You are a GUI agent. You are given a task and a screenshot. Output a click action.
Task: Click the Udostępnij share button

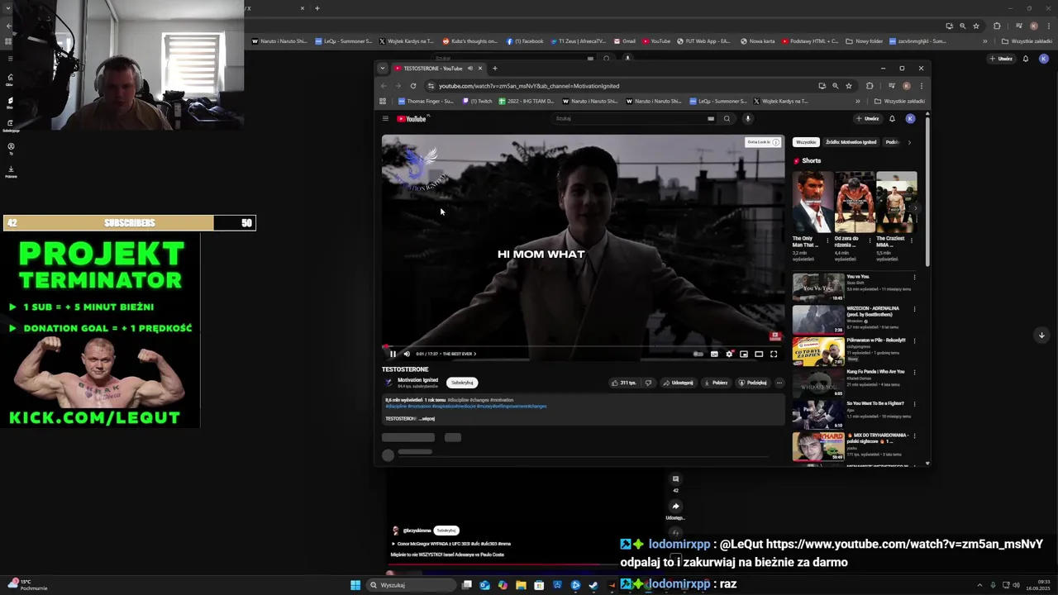coord(679,383)
